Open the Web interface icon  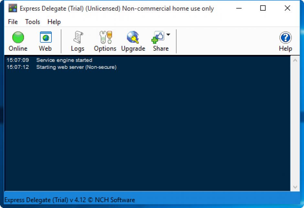click(45, 41)
